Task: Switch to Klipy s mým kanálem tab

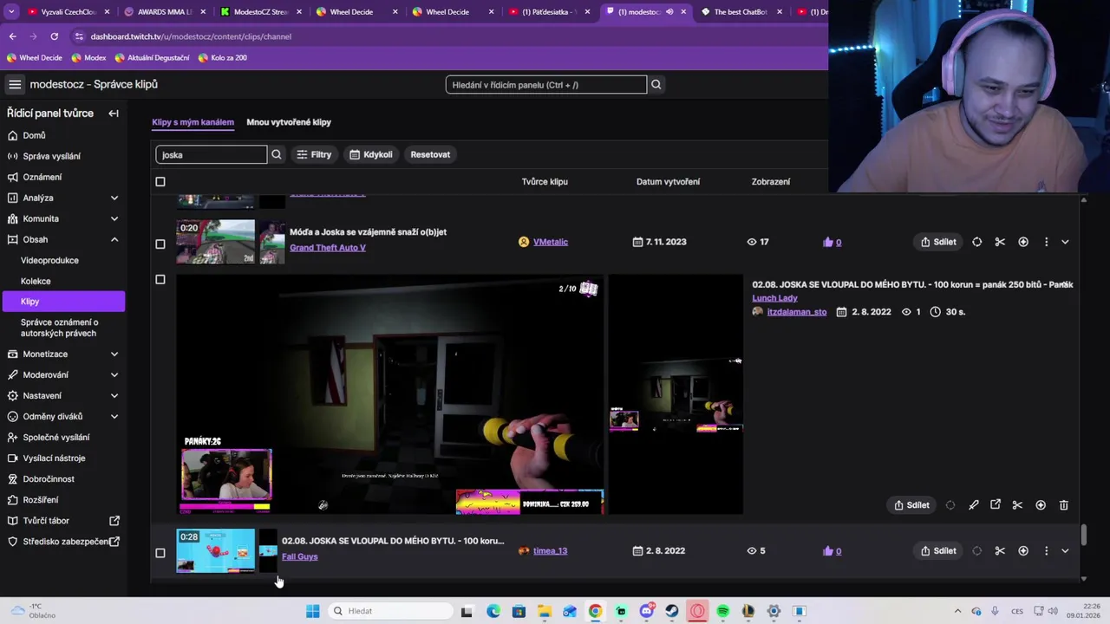Action: (x=193, y=122)
